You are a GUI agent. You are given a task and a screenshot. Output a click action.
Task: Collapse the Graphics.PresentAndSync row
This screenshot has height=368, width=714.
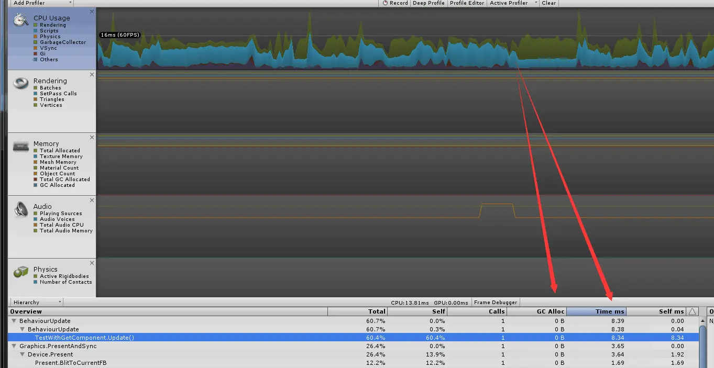click(x=14, y=346)
